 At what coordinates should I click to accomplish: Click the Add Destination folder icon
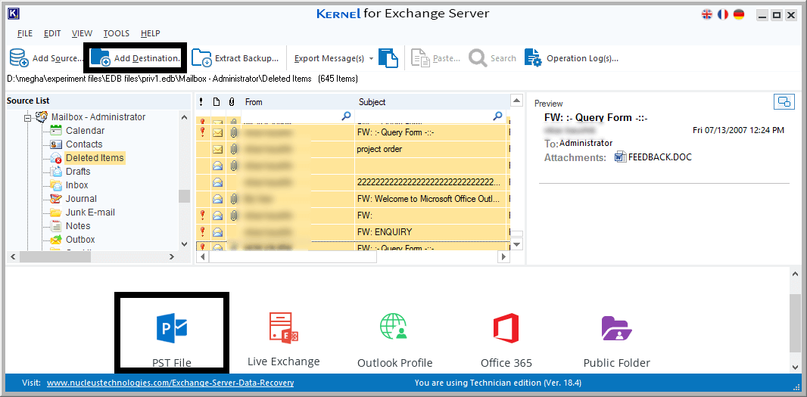click(x=101, y=58)
